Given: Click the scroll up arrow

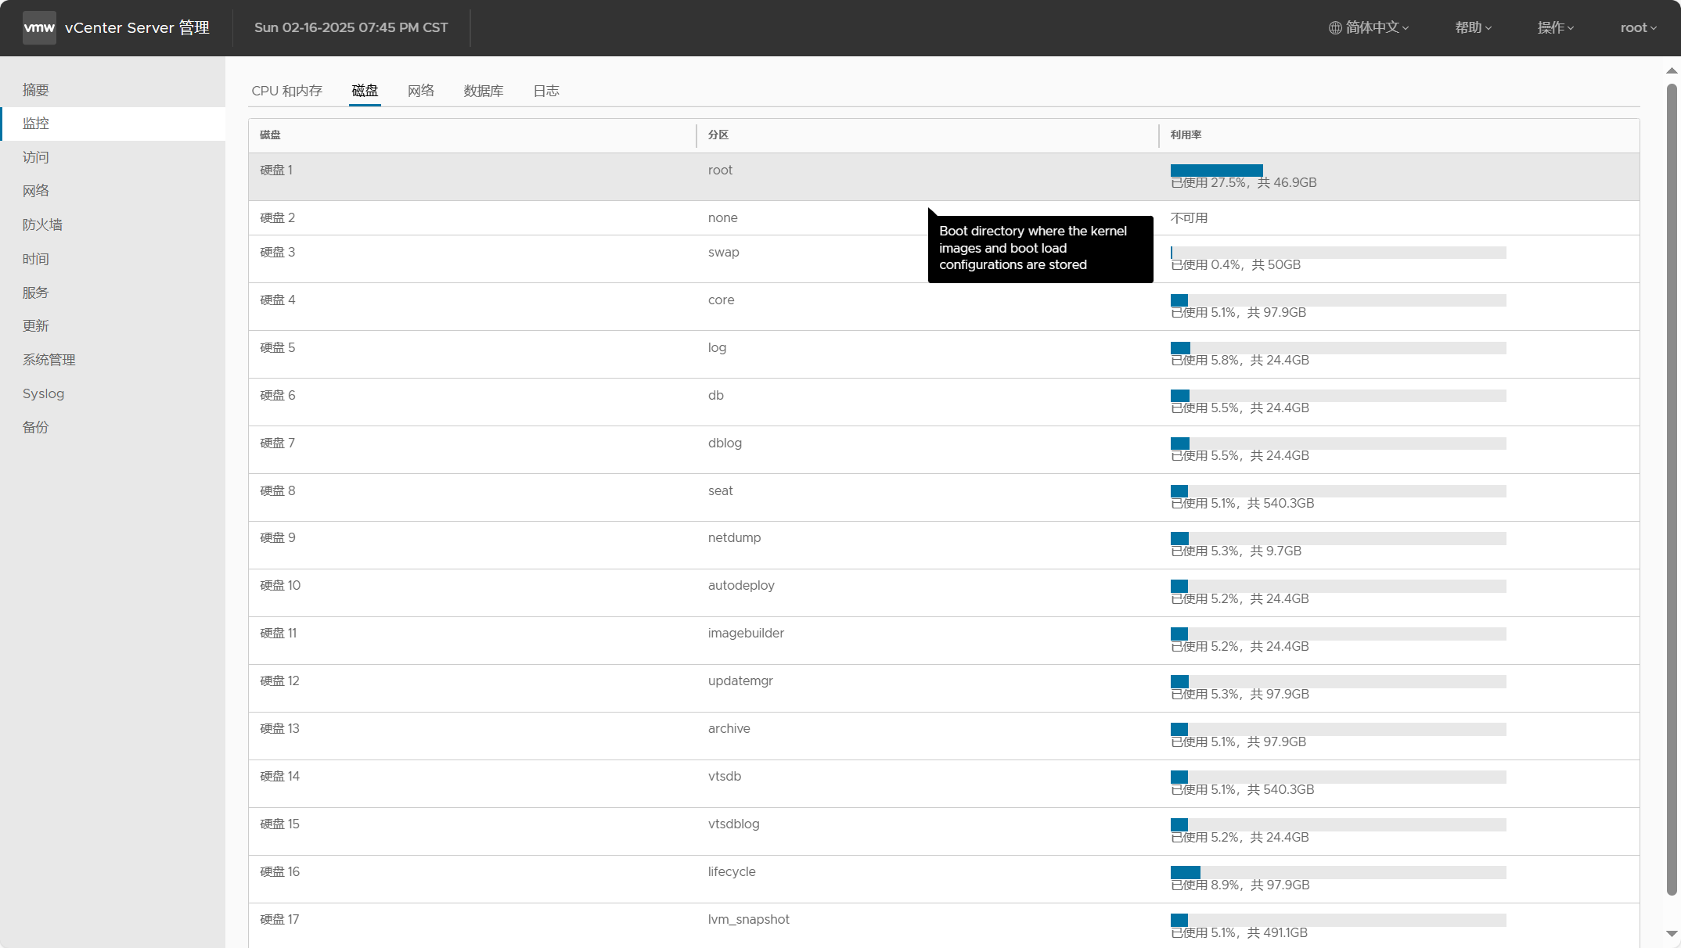Looking at the screenshot, I should (1672, 70).
